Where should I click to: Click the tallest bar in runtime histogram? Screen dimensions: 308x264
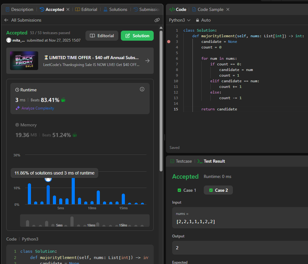tap(73, 191)
